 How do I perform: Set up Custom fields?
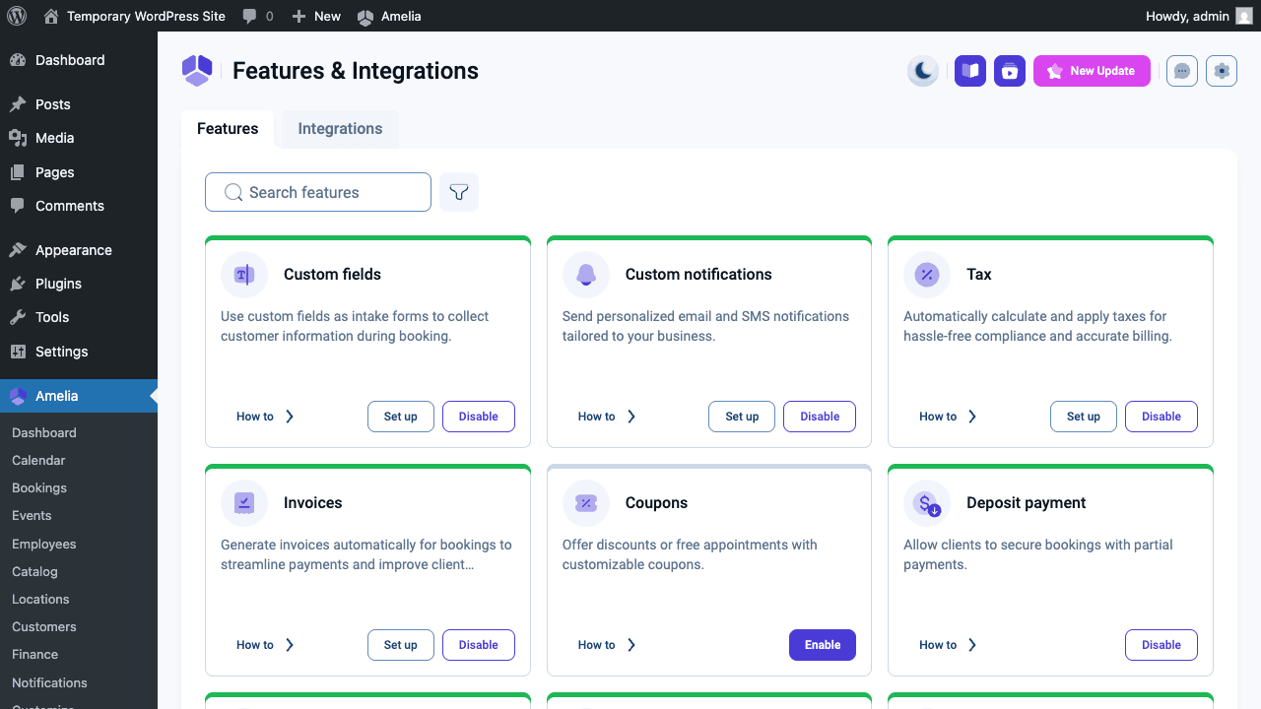point(400,417)
